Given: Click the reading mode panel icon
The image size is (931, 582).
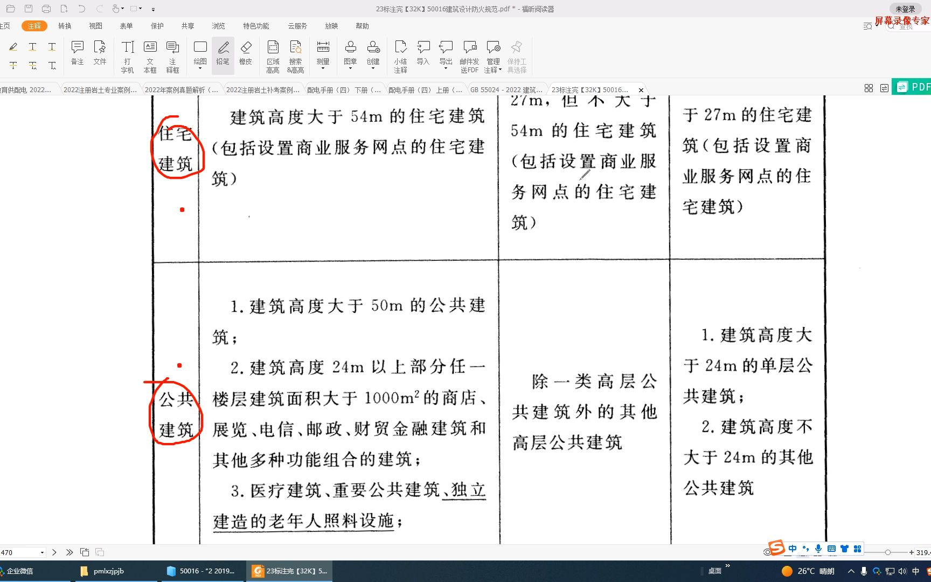Looking at the screenshot, I should point(884,88).
